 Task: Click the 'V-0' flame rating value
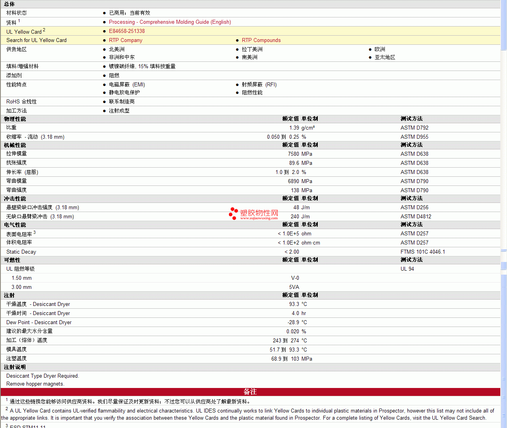[x=295, y=278]
